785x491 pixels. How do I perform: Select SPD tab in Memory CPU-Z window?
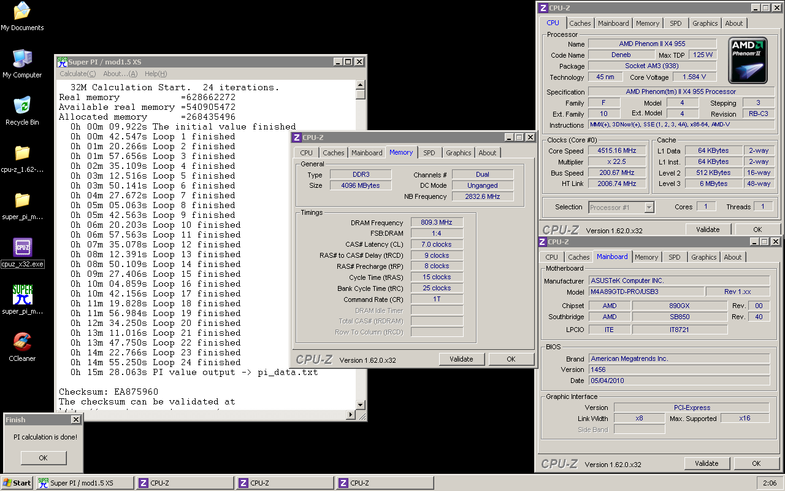[429, 153]
